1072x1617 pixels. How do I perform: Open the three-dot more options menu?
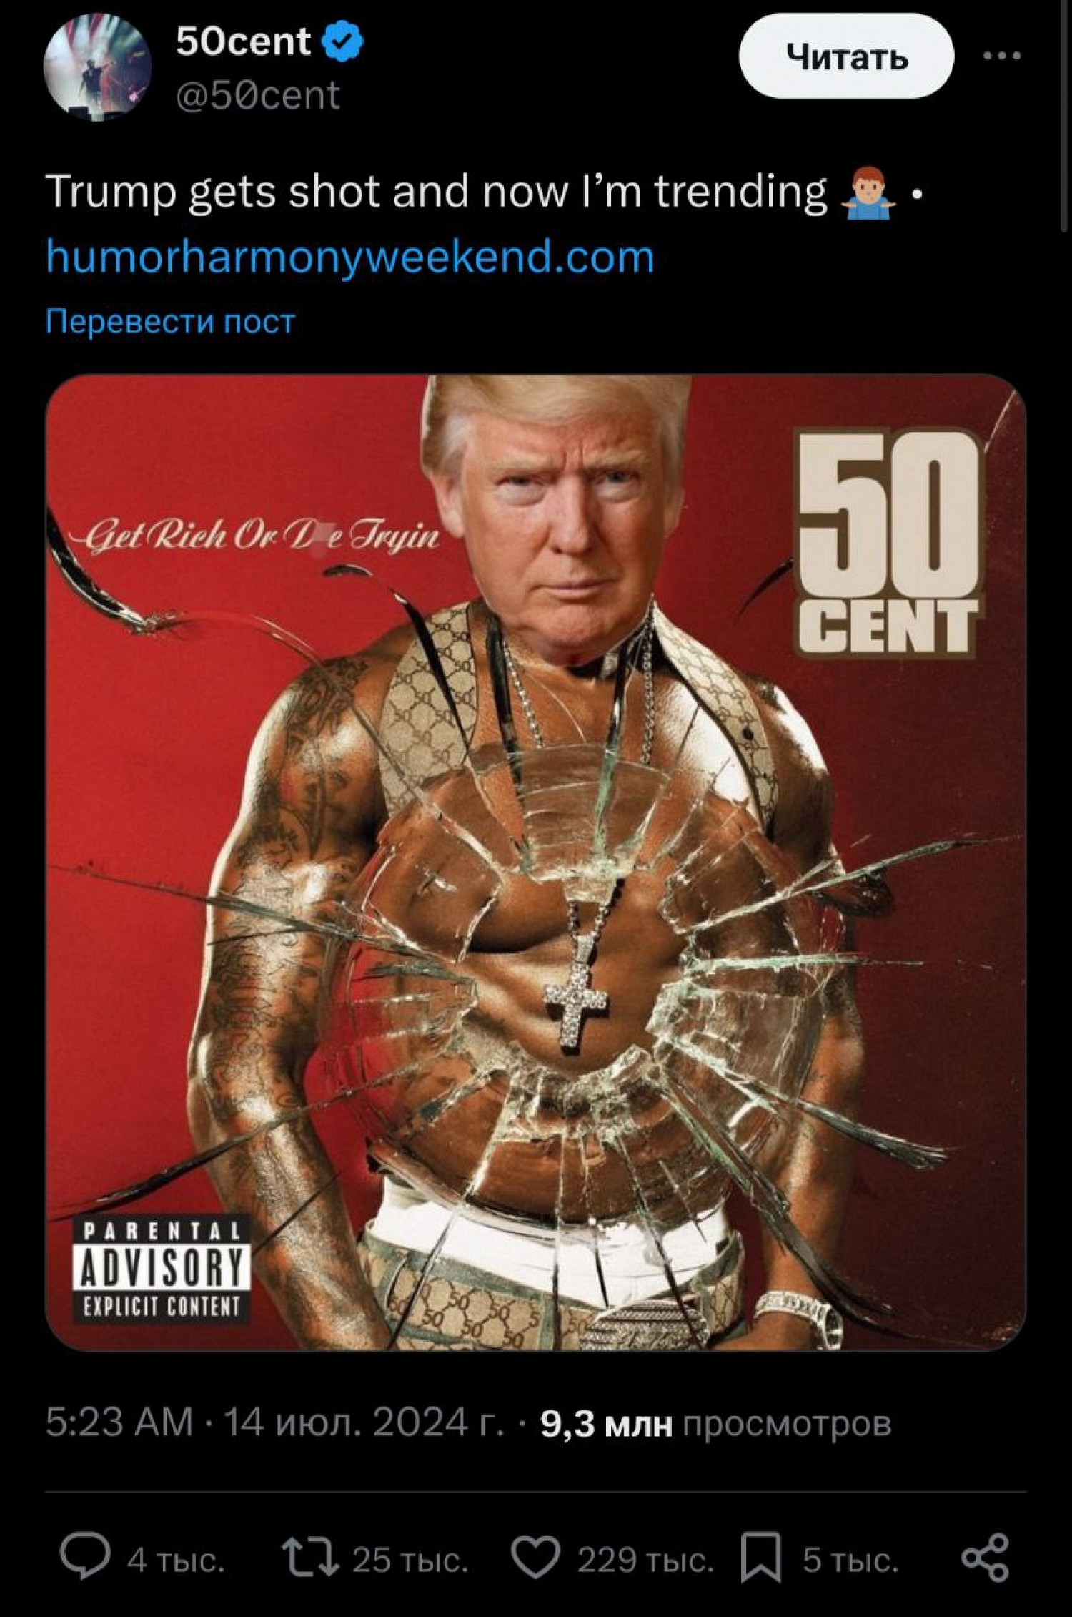1001,56
